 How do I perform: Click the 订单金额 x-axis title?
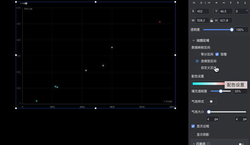[x=168, y=101]
